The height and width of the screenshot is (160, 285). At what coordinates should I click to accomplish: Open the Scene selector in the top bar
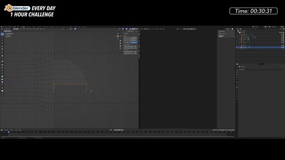pyautogui.click(x=258, y=27)
